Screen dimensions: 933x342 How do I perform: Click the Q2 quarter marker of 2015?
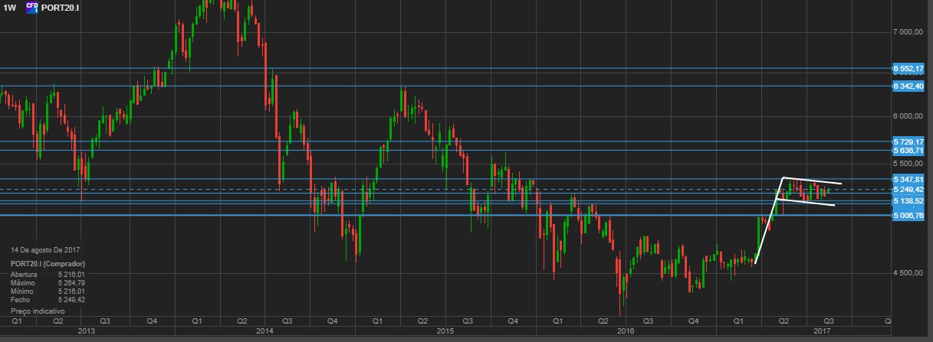pos(422,321)
